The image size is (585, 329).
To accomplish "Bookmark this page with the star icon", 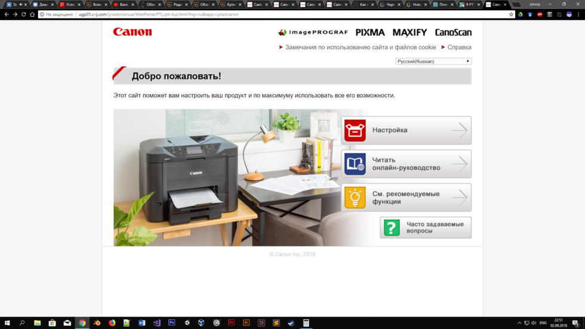I will 511,14.
